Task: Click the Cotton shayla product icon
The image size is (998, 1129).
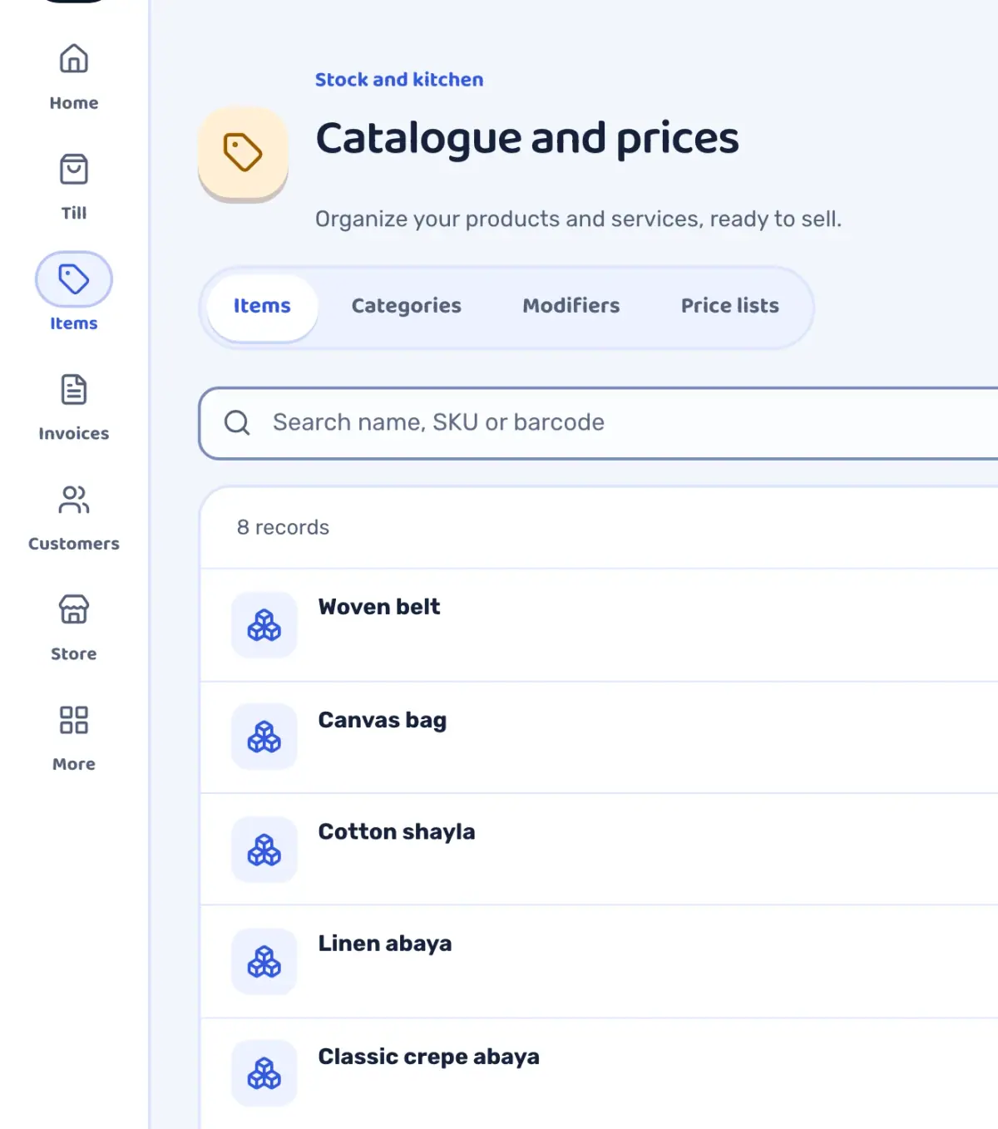Action: pyautogui.click(x=264, y=850)
